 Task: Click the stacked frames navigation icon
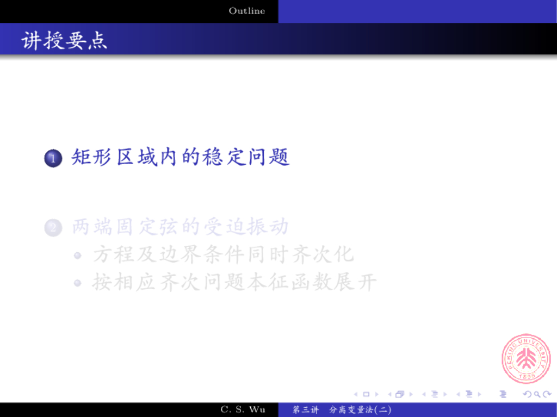click(x=400, y=394)
